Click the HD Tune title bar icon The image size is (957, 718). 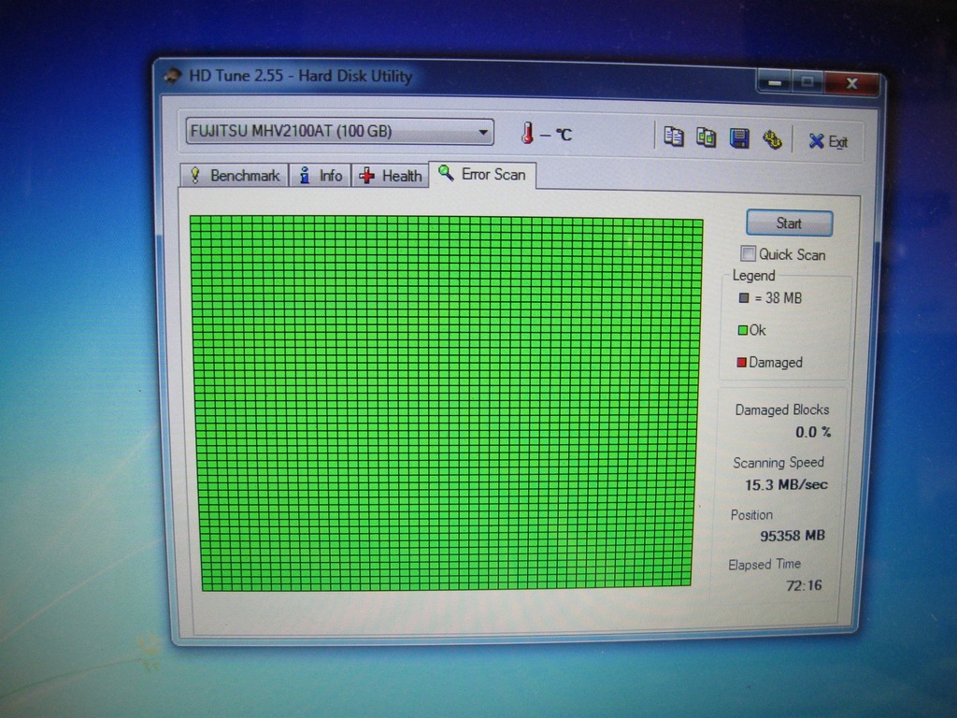click(173, 76)
